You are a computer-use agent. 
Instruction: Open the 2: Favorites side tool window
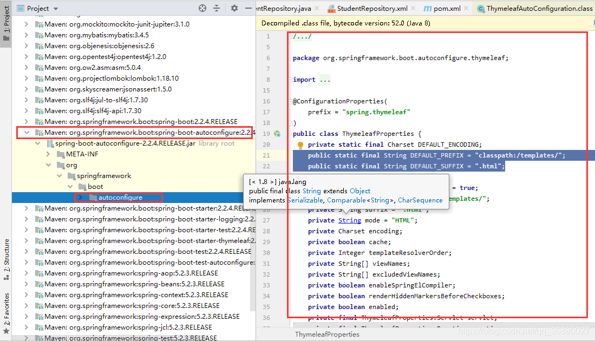[x=6, y=313]
